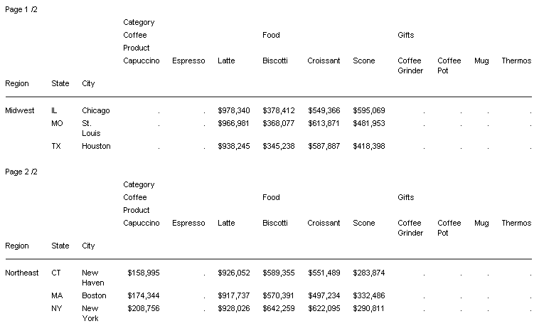
Task: Select the $642,259 Biscotti value
Action: coord(279,308)
